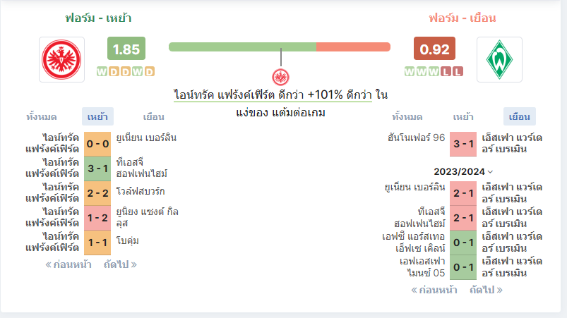
Task: Select ทั้งหมด tab on away side
Action: click(407, 116)
